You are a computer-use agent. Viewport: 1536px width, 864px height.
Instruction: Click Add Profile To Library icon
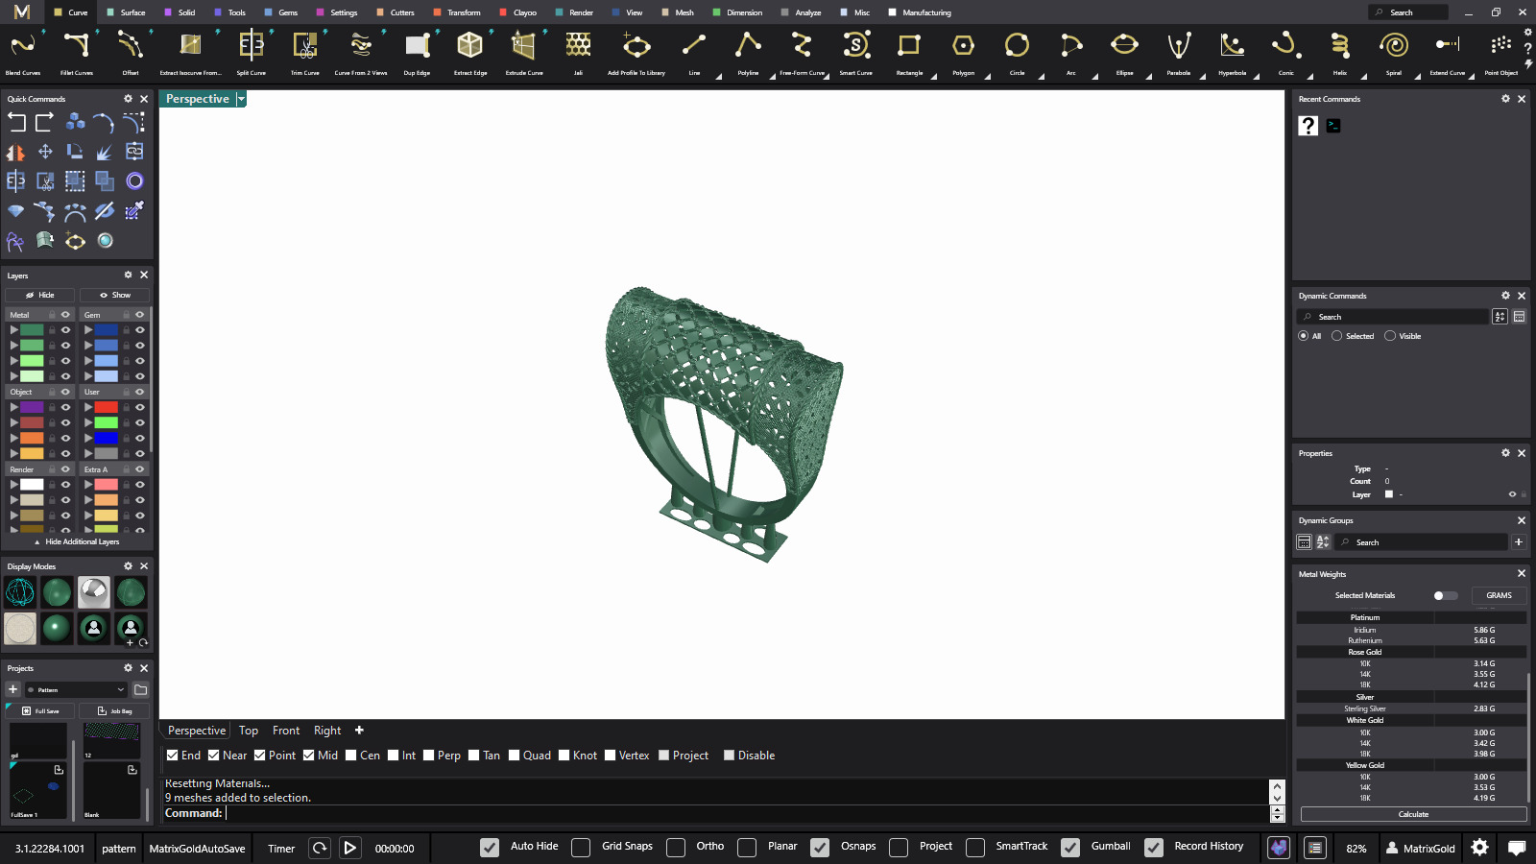(x=636, y=45)
